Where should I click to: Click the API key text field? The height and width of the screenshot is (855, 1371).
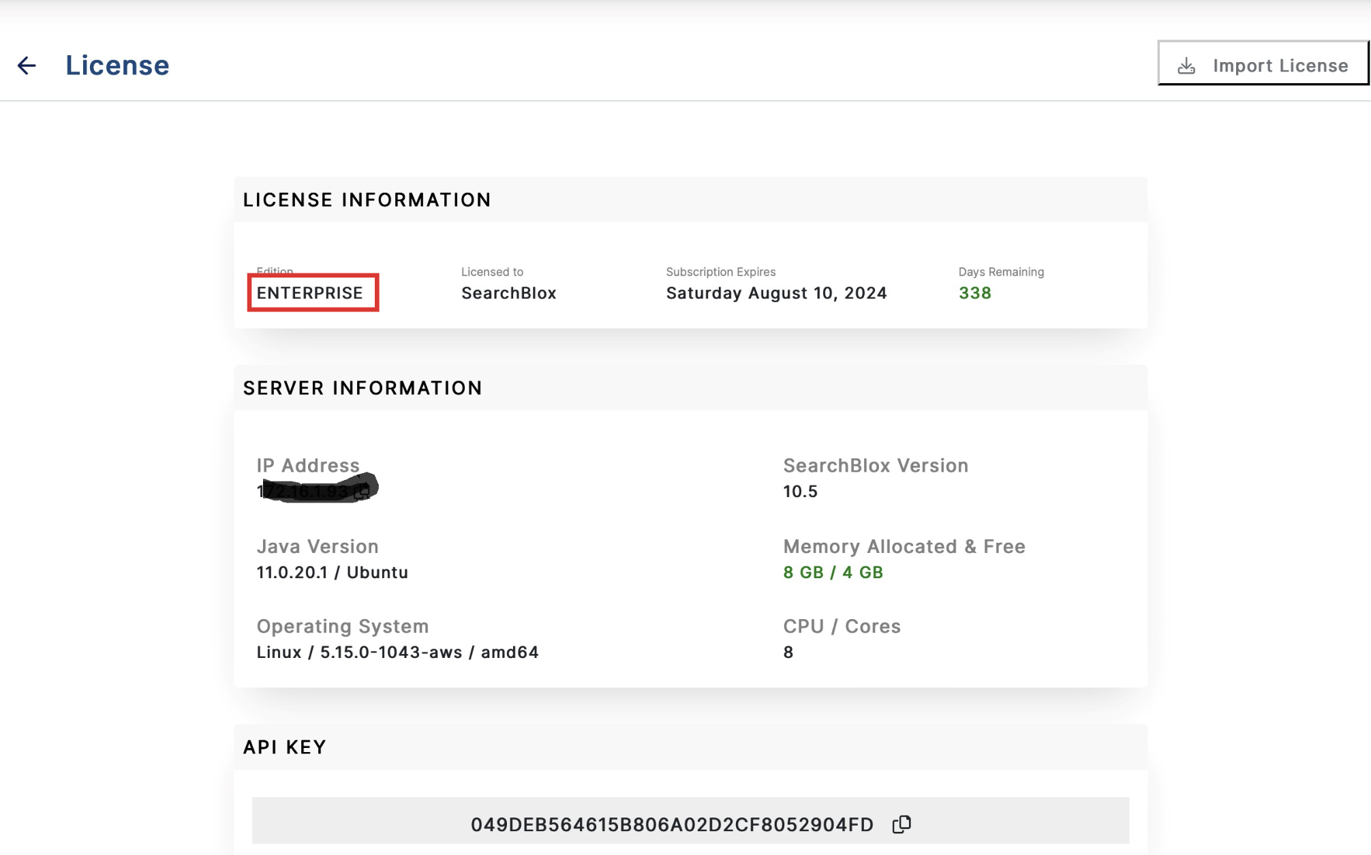click(x=671, y=824)
